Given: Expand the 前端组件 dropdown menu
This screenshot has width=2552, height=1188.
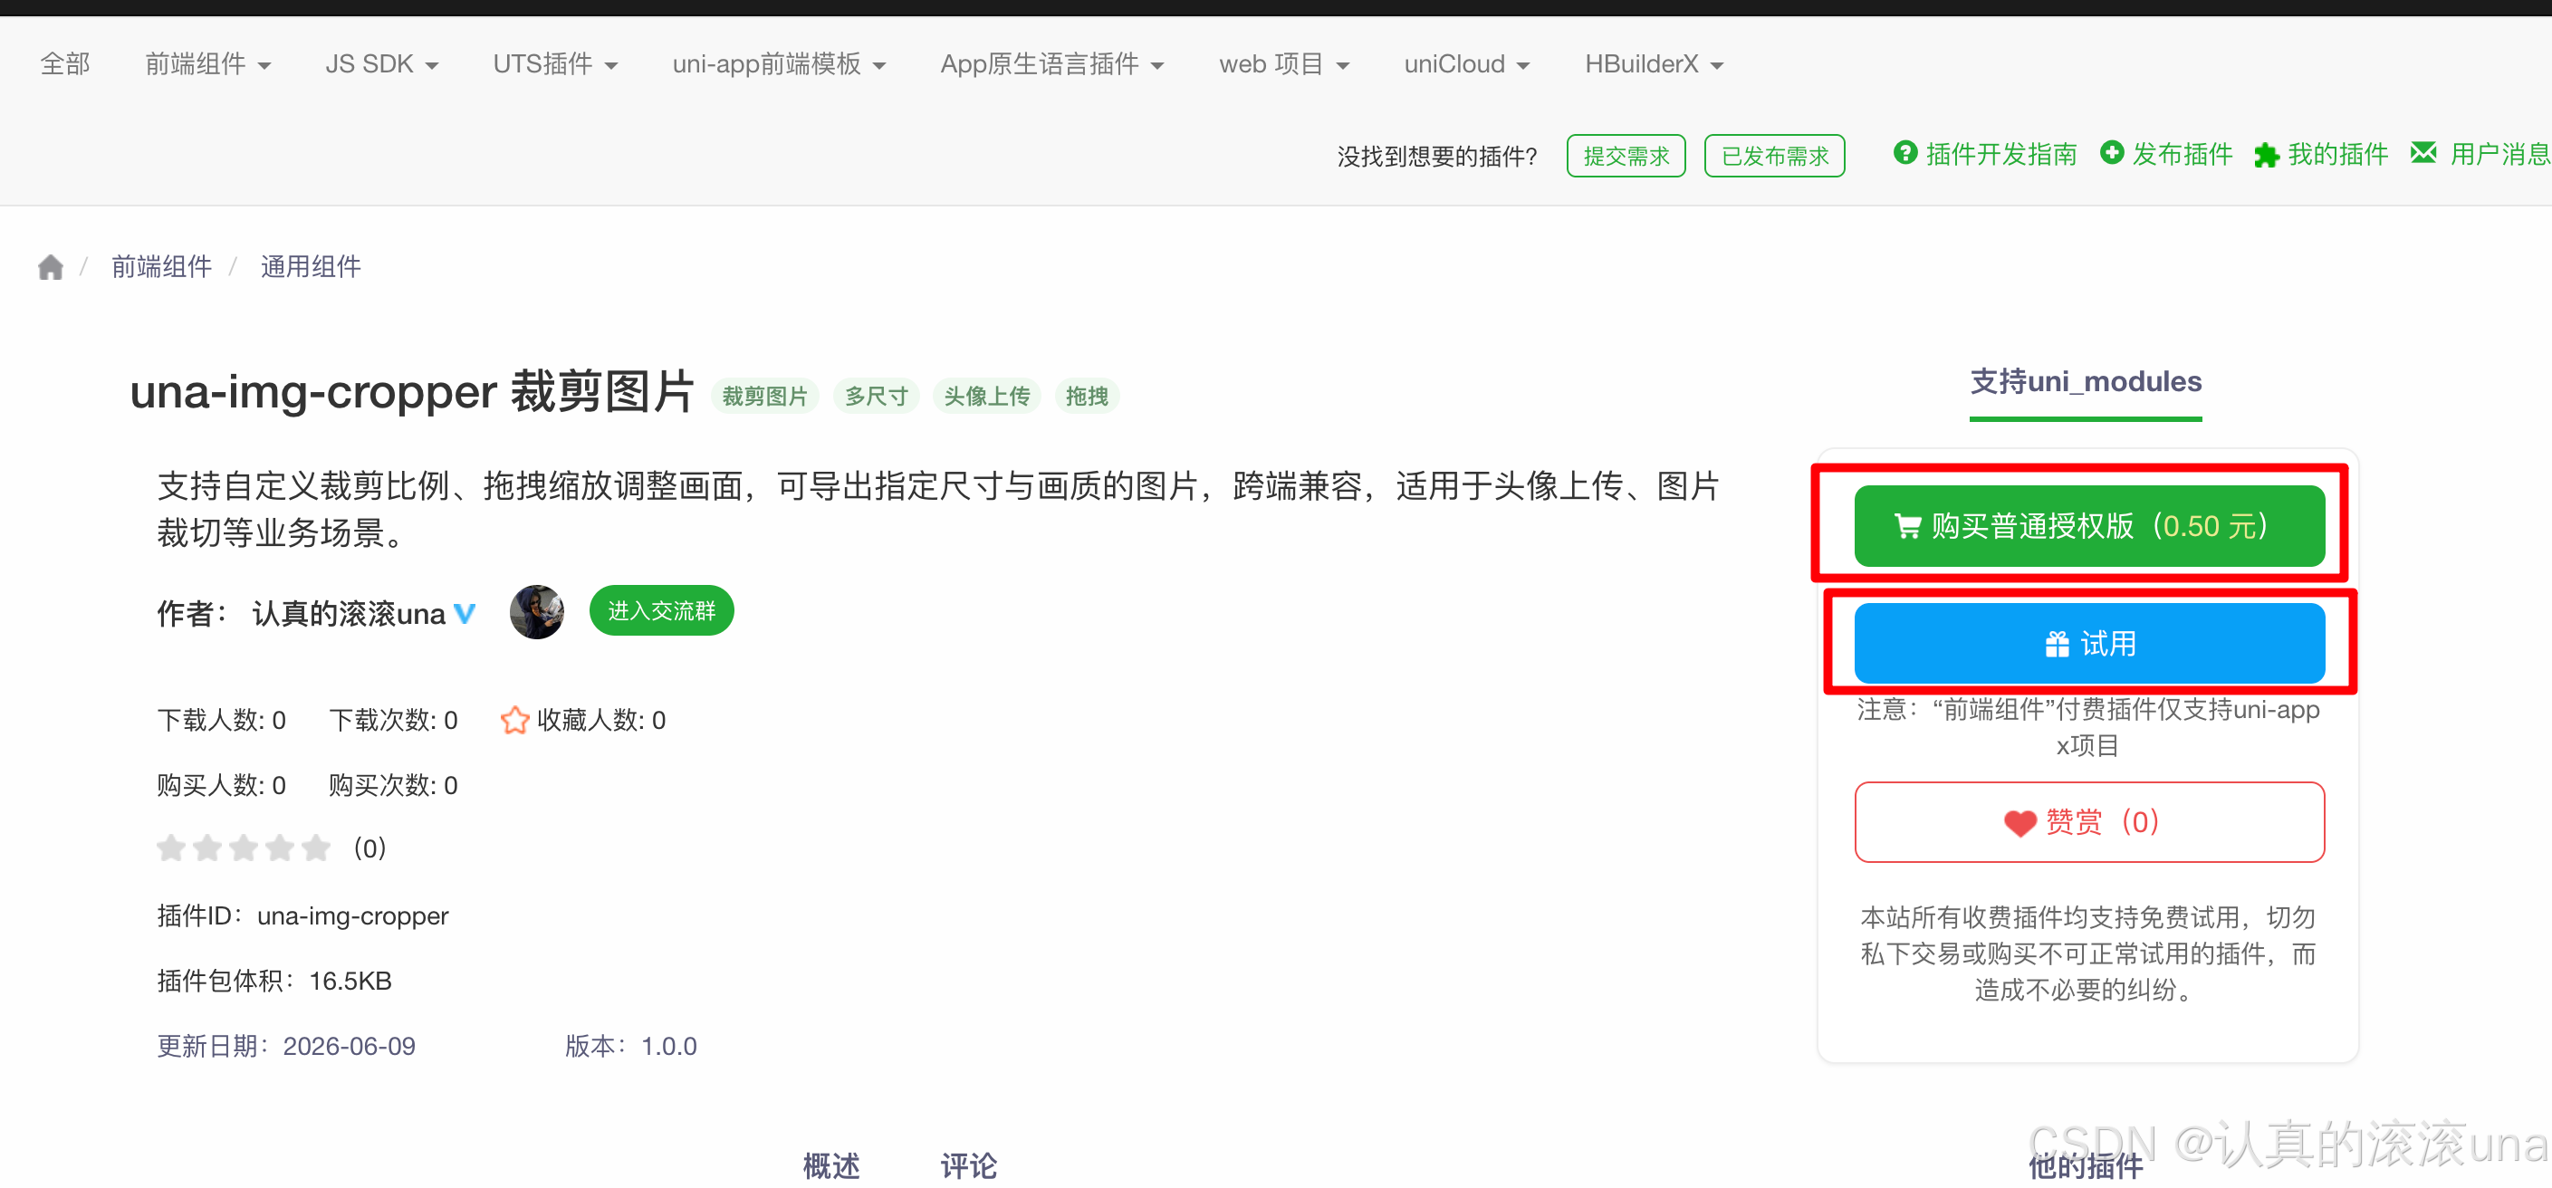Looking at the screenshot, I should coord(208,64).
